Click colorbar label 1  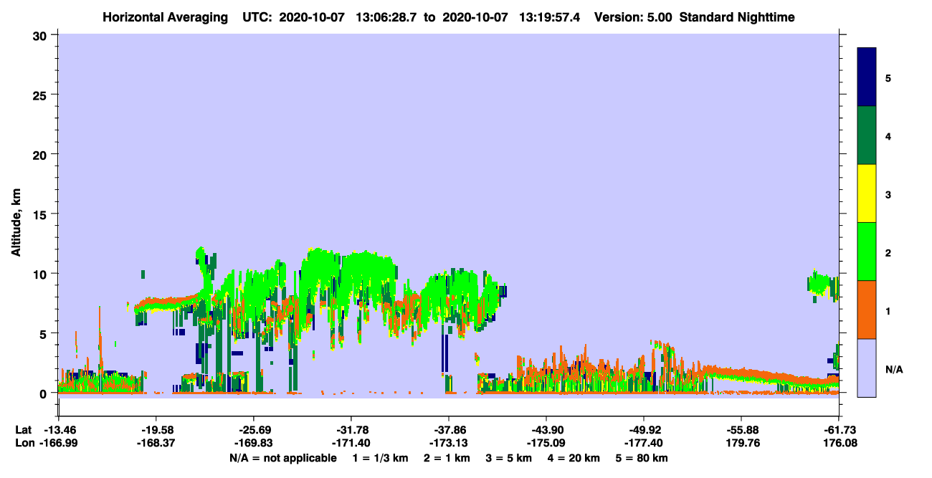888,310
